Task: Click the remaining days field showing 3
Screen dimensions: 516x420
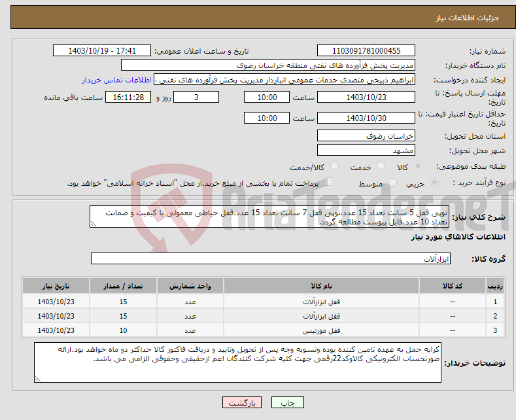Action: click(196, 97)
